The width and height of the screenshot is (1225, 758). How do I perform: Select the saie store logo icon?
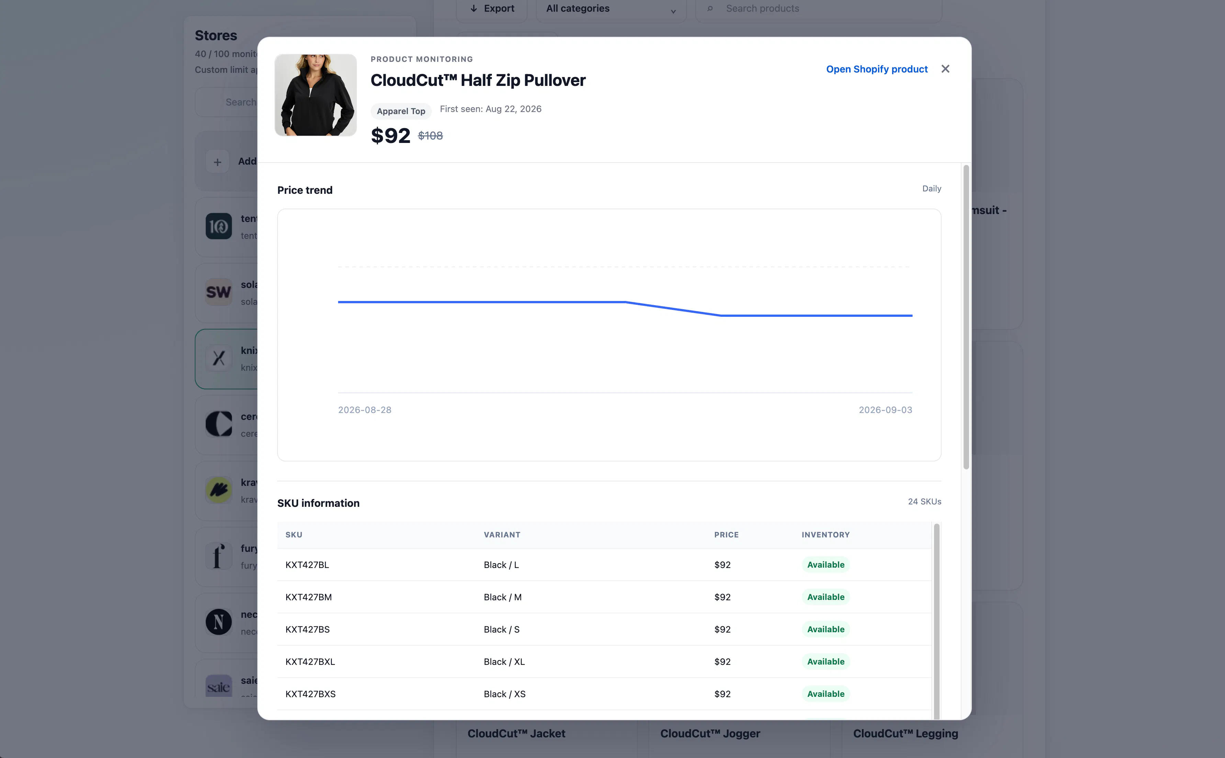pos(218,686)
